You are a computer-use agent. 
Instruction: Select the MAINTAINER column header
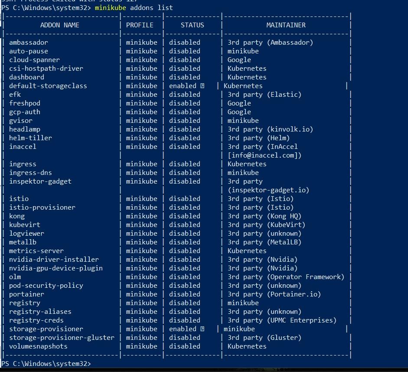[286, 25]
